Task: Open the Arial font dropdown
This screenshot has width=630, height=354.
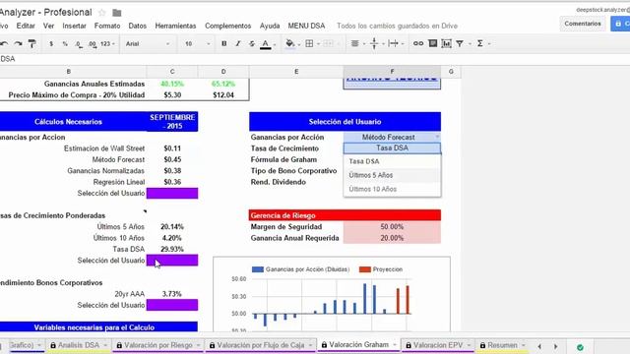Action: (x=148, y=43)
